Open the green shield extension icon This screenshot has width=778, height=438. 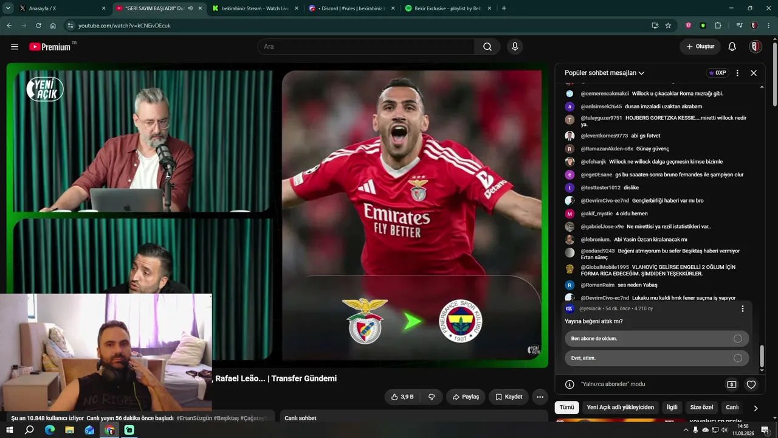coord(703,26)
